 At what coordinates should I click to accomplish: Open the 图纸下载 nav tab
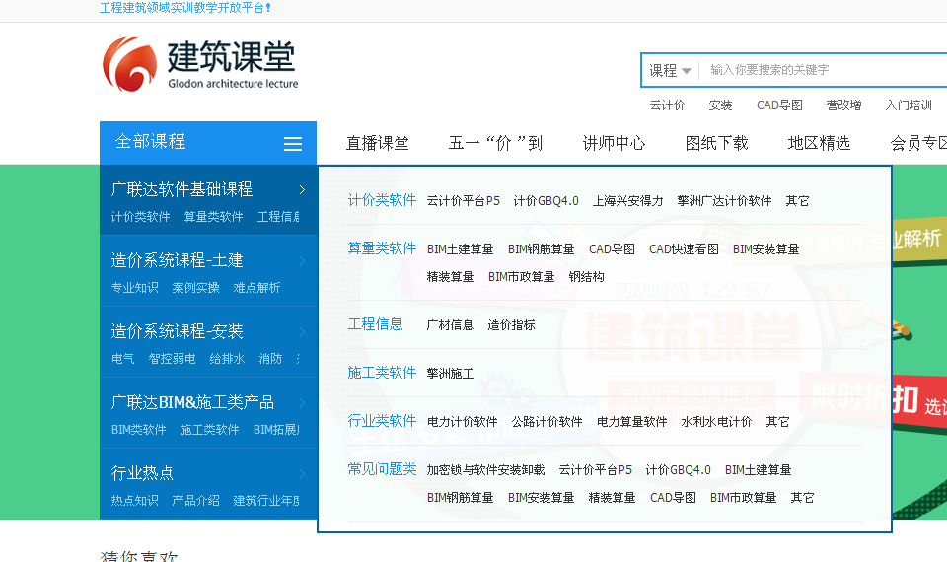click(717, 143)
